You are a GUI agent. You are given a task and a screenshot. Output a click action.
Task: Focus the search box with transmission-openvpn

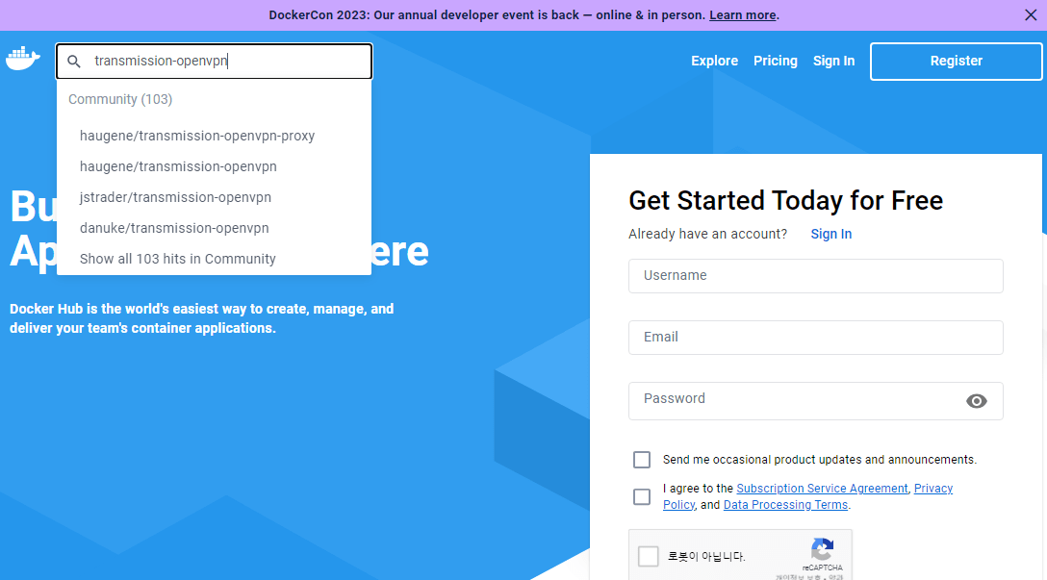(214, 62)
